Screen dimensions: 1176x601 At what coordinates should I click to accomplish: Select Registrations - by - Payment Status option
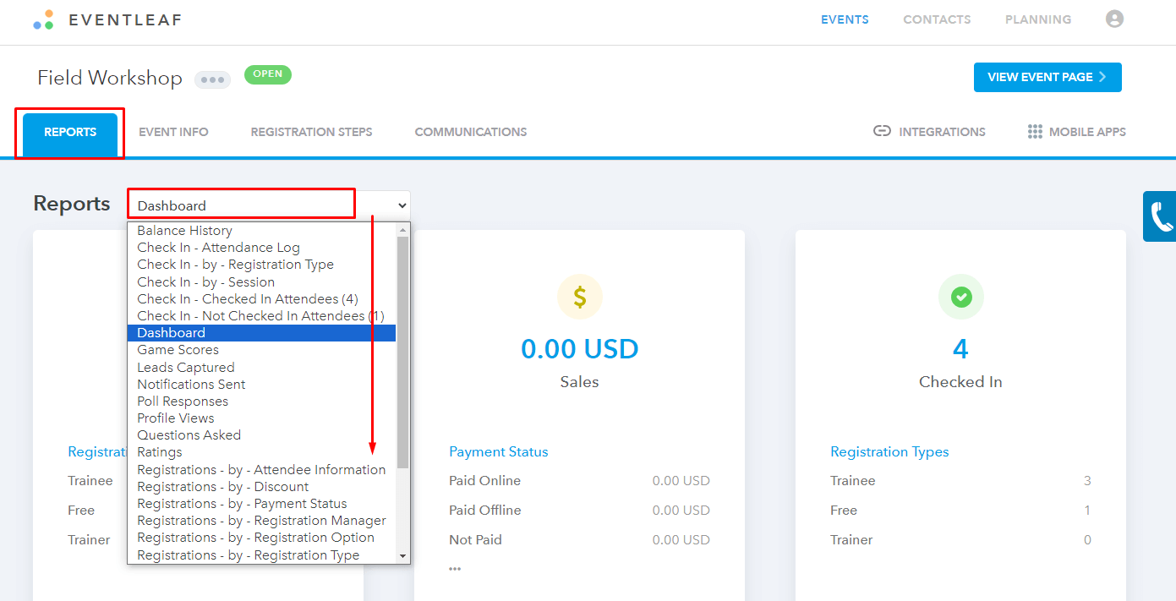[x=261, y=504]
